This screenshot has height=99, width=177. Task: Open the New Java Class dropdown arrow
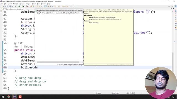pyautogui.click(x=35, y=6)
